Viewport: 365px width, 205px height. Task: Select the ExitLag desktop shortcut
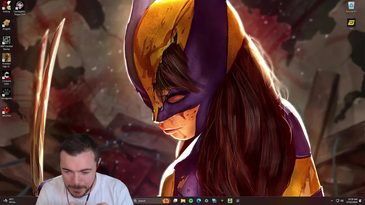(x=7, y=7)
